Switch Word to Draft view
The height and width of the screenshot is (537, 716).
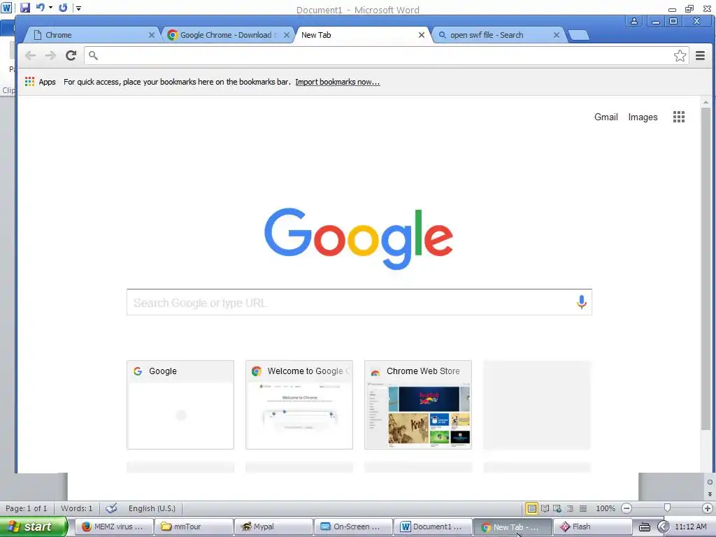click(583, 508)
